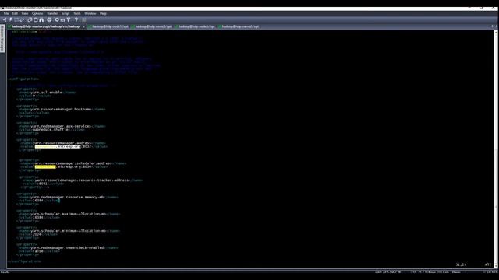This screenshot has width=499, height=280.
Task: Click the yarn.resourcemanager.scheduler.address line
Action: click(73, 163)
